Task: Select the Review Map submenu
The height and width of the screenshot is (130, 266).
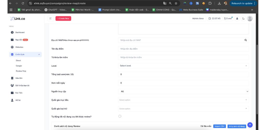Action: [21, 71]
